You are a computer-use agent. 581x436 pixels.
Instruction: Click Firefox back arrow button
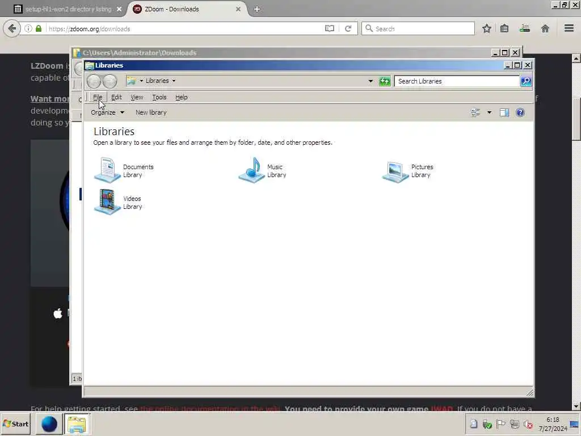point(12,28)
